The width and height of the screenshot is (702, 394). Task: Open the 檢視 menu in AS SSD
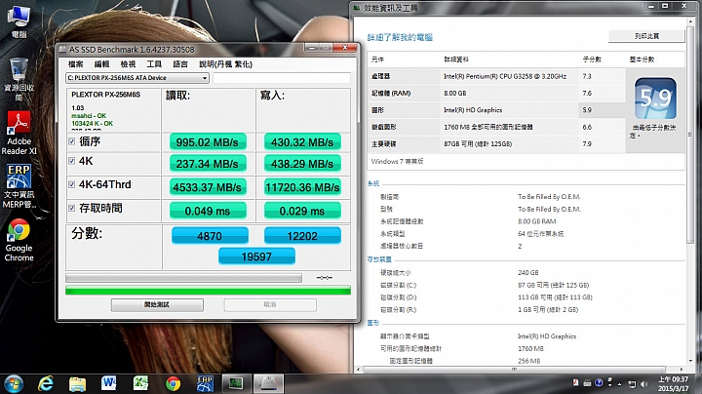pyautogui.click(x=128, y=64)
